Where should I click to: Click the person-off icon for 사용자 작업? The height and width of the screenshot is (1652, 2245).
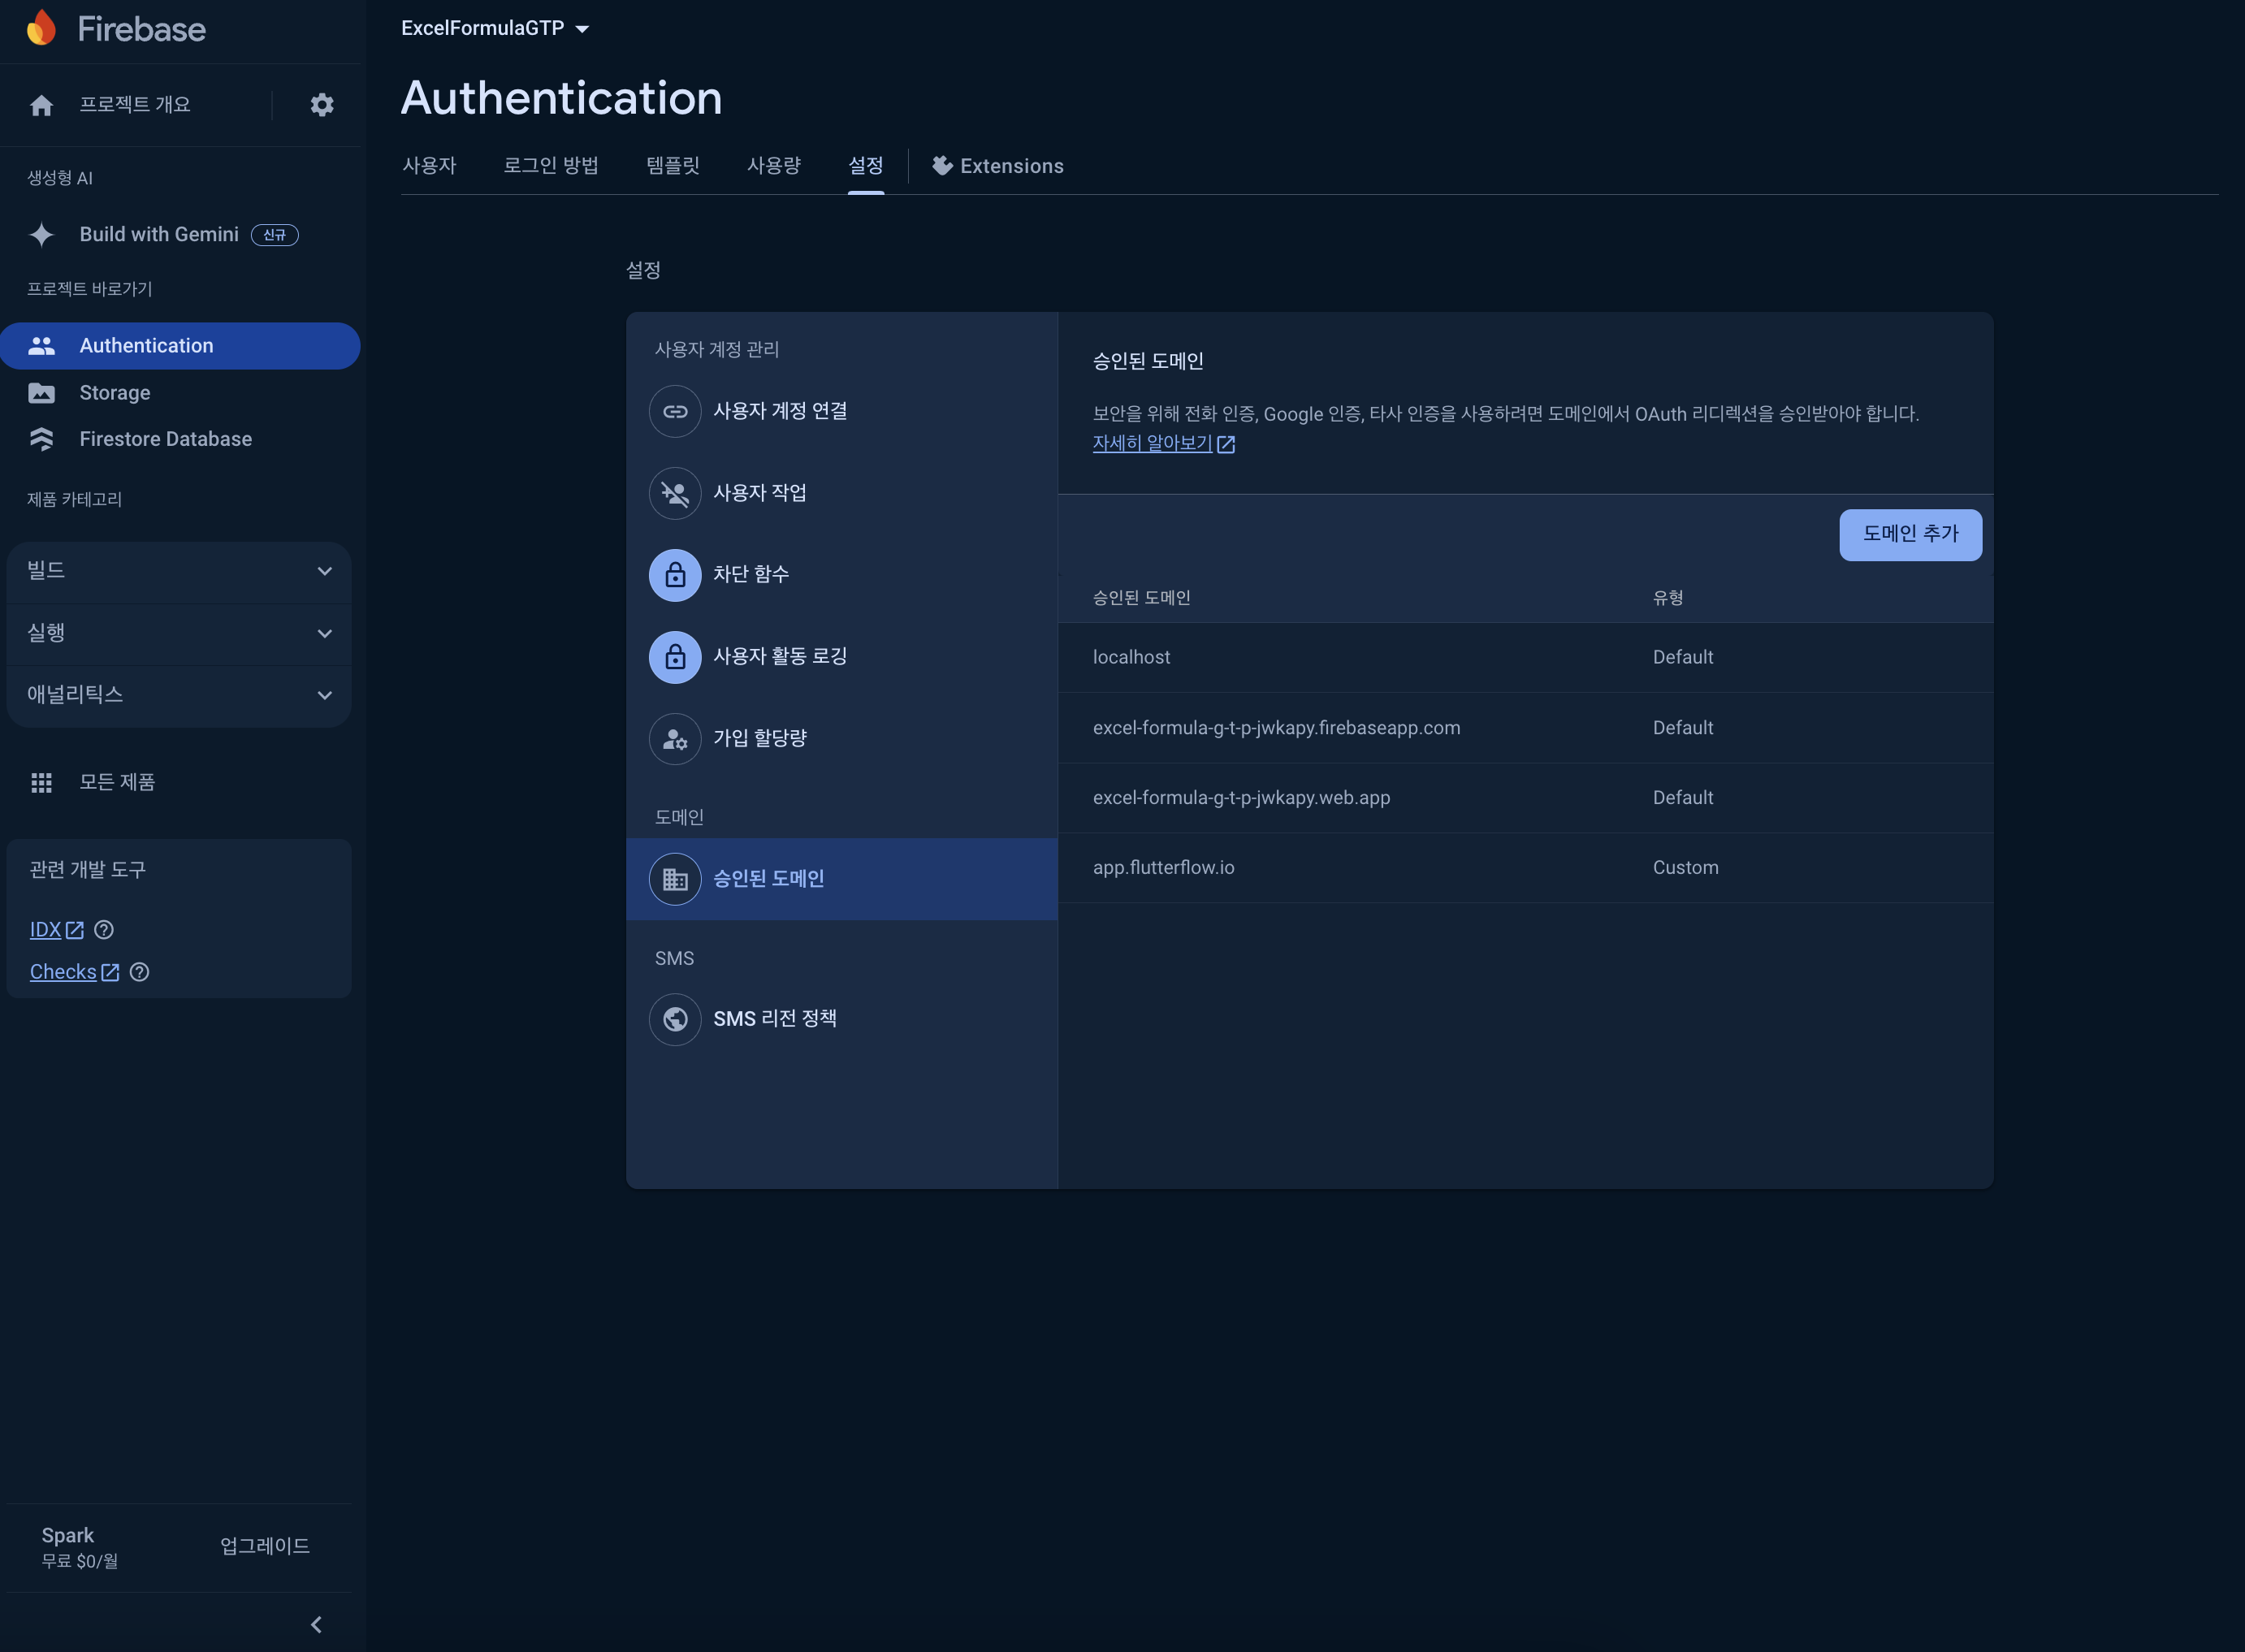tap(675, 493)
